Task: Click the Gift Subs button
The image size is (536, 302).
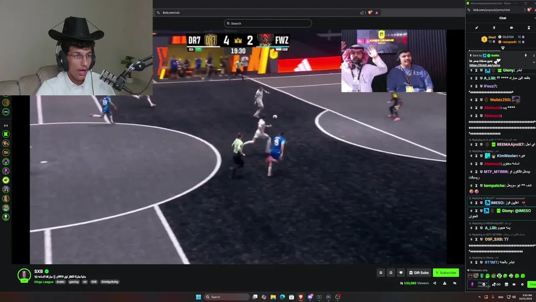Action: [419, 273]
